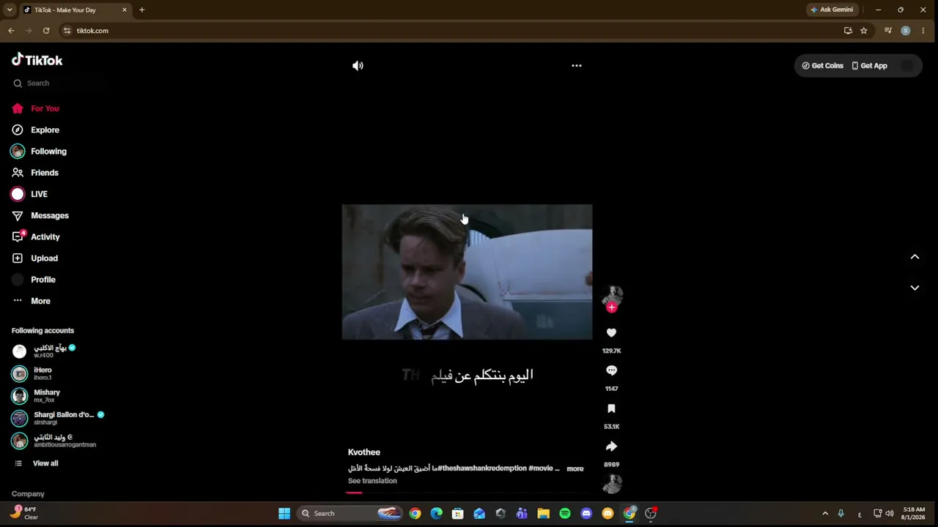Open the creator's avatar beside the video

tap(612, 294)
